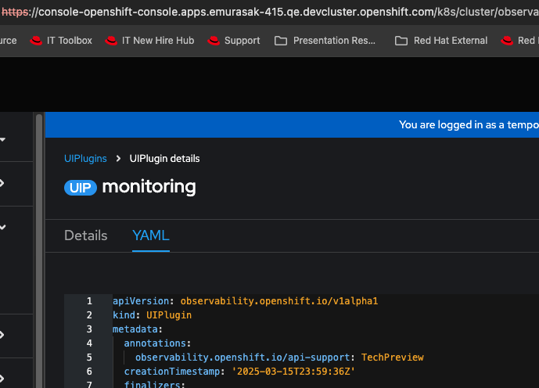Click the blue UIP resource badge
This screenshot has width=539, height=388.
pos(81,188)
